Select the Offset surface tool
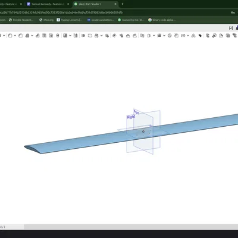The height and width of the screenshot is (238, 238). coord(142,36)
